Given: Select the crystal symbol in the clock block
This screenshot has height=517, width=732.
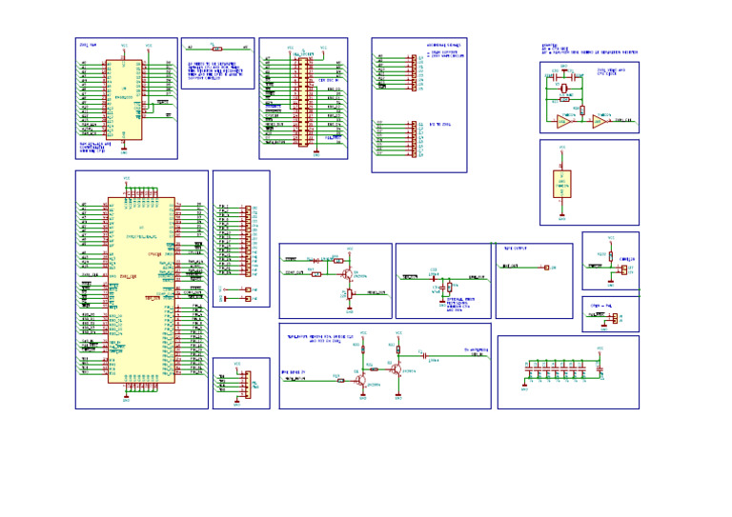Looking at the screenshot, I should (x=564, y=89).
